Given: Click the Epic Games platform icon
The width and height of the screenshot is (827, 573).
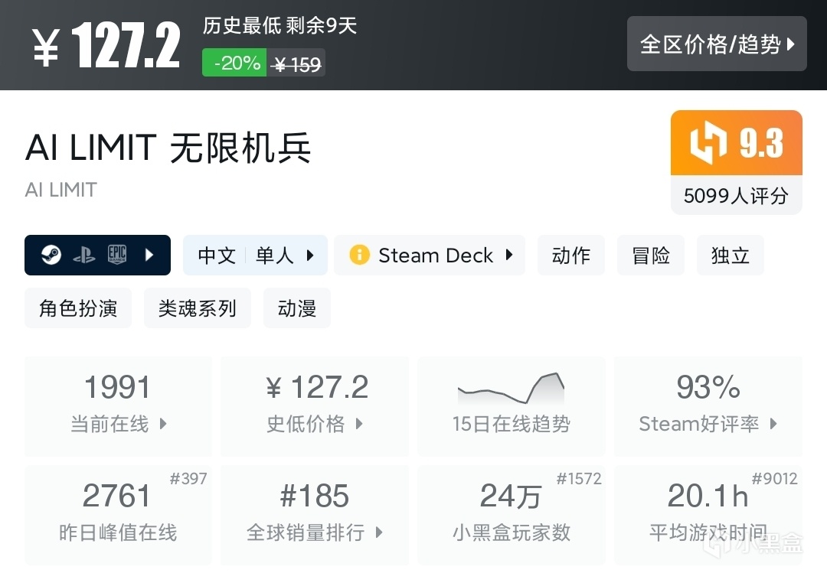Looking at the screenshot, I should coord(116,255).
